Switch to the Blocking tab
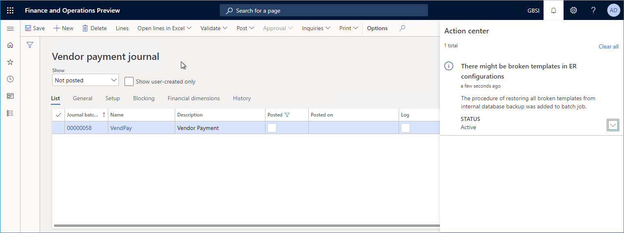Screen dimensions: 624x233 tap(144, 98)
